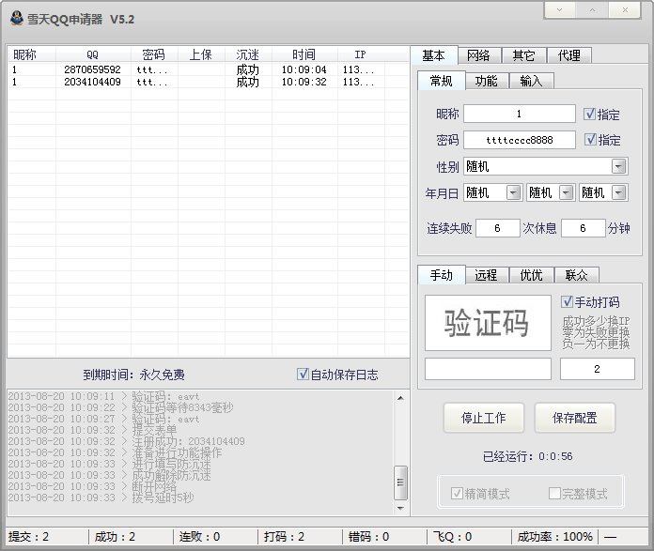Click the 休息 minutes field

[x=584, y=228]
